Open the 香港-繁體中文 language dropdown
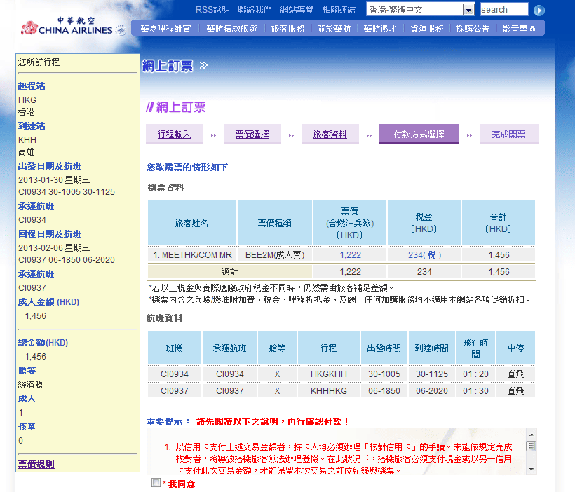Screen dimensions: 575x492 click(468, 10)
